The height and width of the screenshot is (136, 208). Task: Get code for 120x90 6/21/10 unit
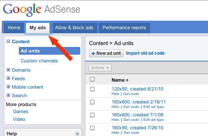pyautogui.click(x=131, y=94)
